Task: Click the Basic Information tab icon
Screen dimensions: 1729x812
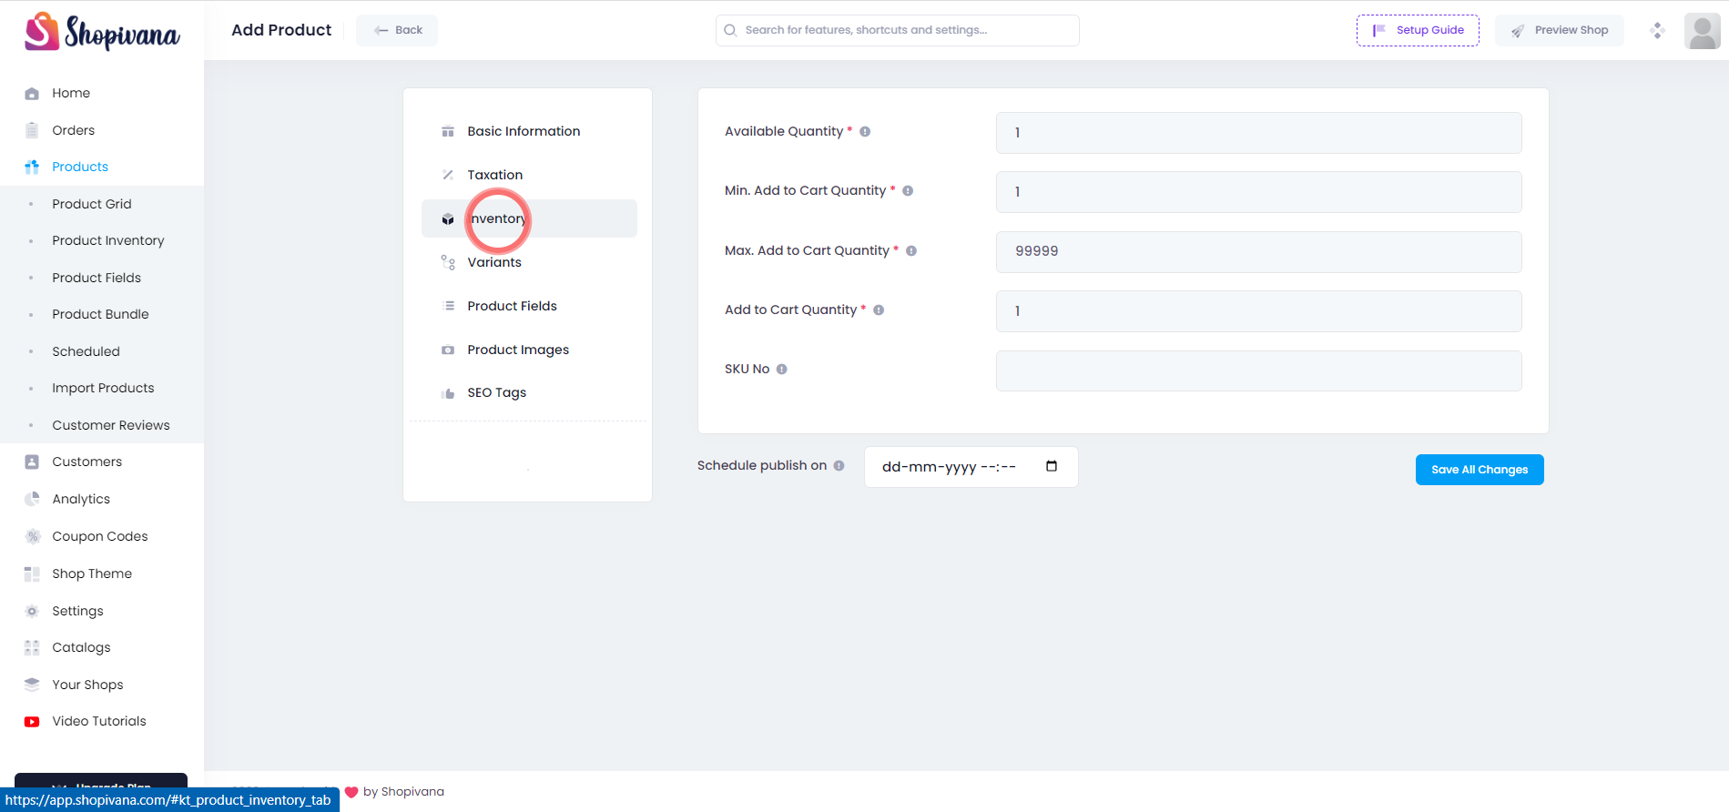Action: point(448,131)
